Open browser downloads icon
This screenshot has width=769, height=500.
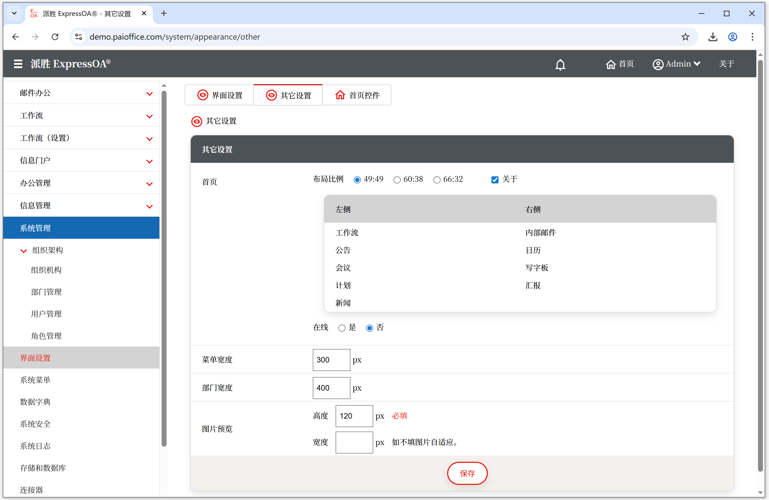[712, 37]
